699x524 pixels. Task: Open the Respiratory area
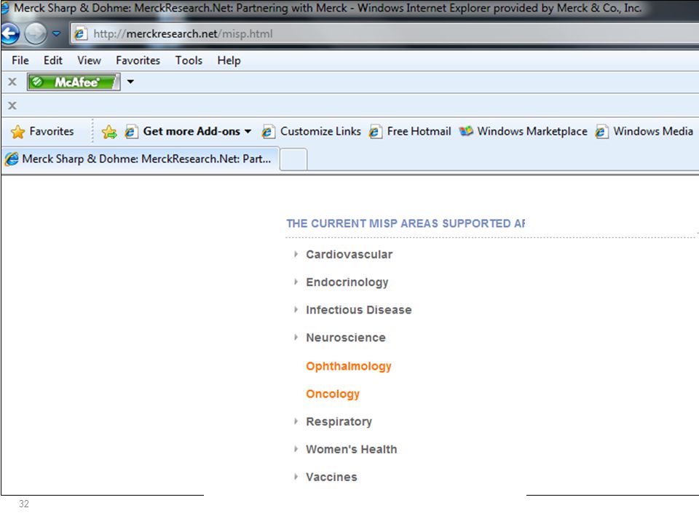pos(339,422)
